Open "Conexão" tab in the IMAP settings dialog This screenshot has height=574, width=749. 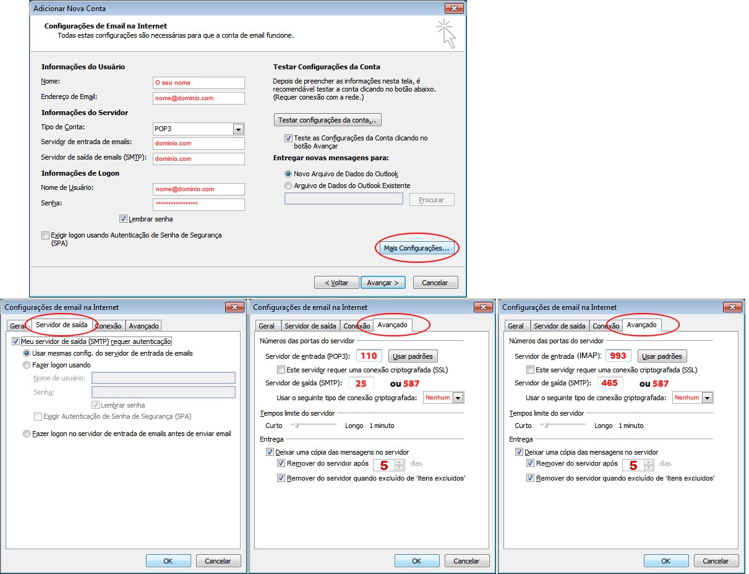pos(606,326)
